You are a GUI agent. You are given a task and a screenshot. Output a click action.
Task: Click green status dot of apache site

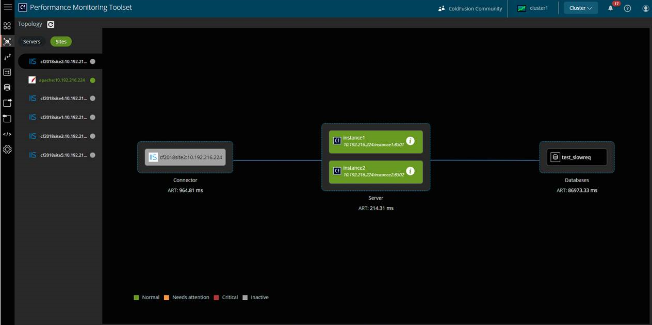[92, 80]
